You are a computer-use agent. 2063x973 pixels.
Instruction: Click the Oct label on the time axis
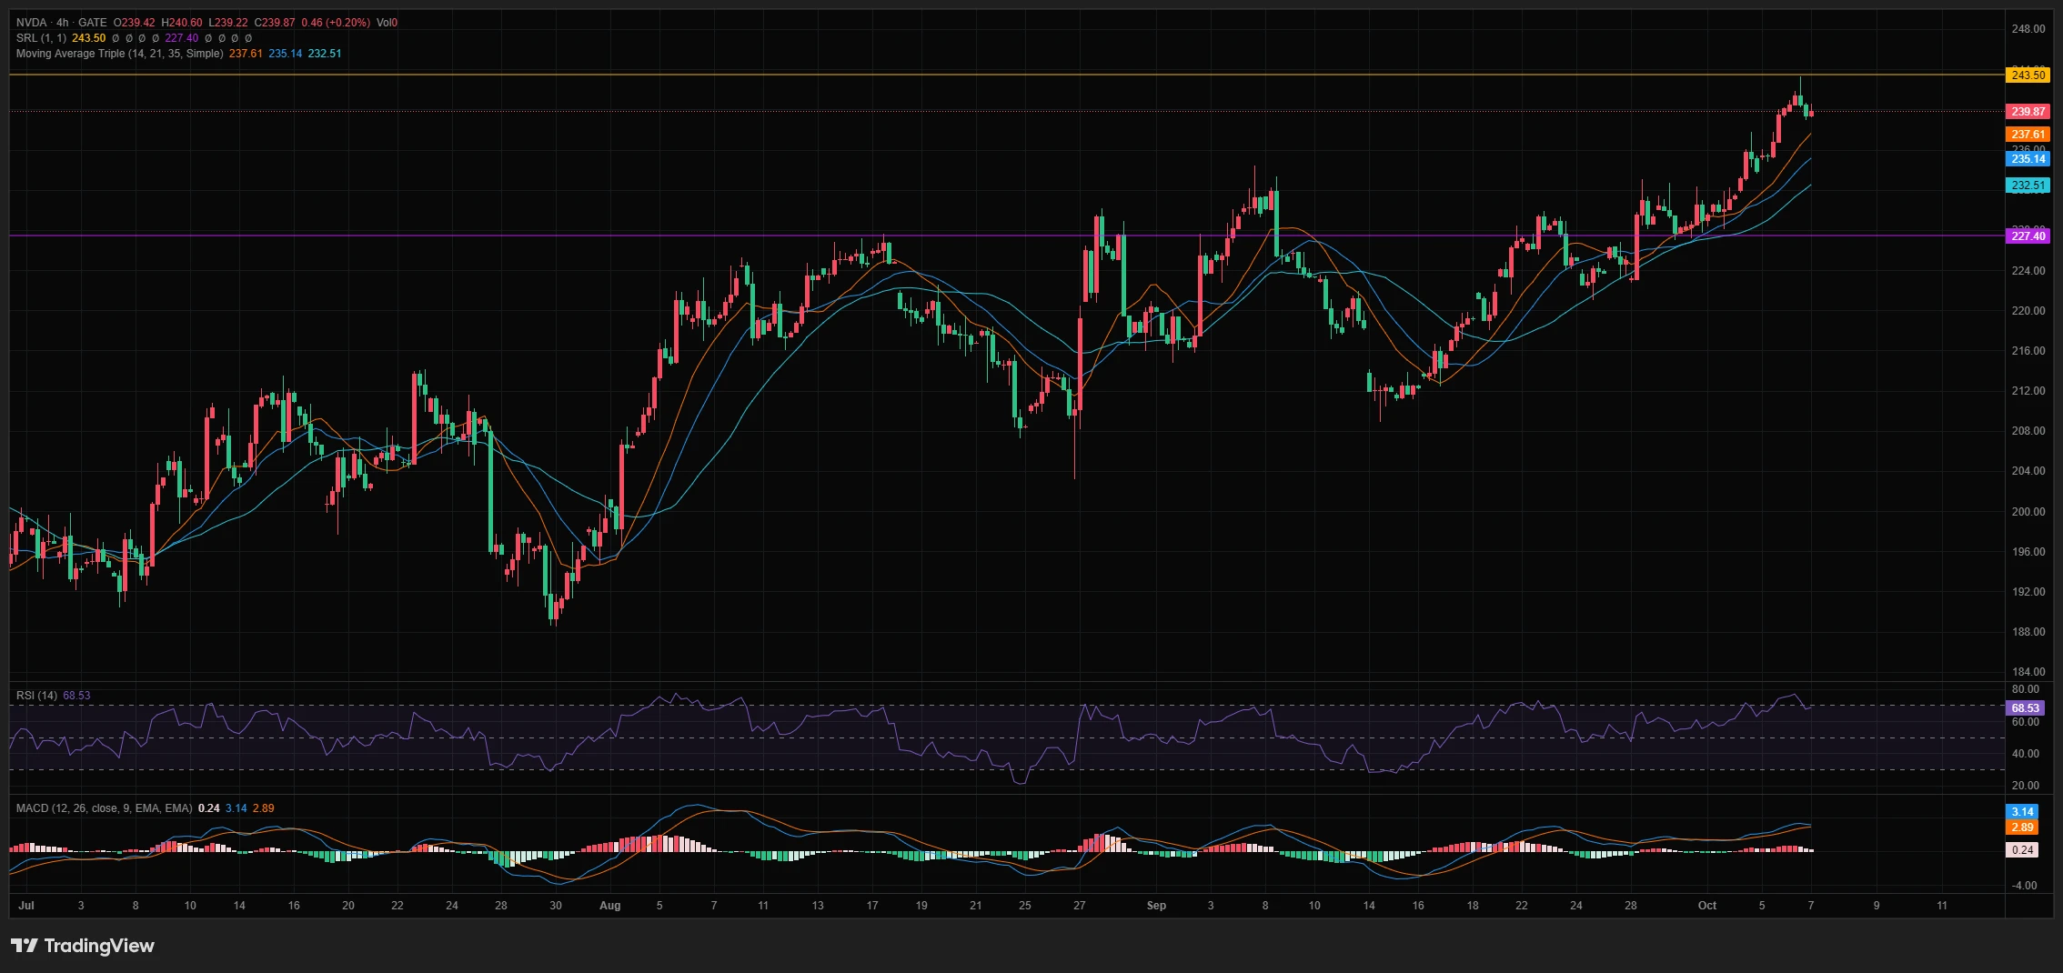pos(1707,906)
